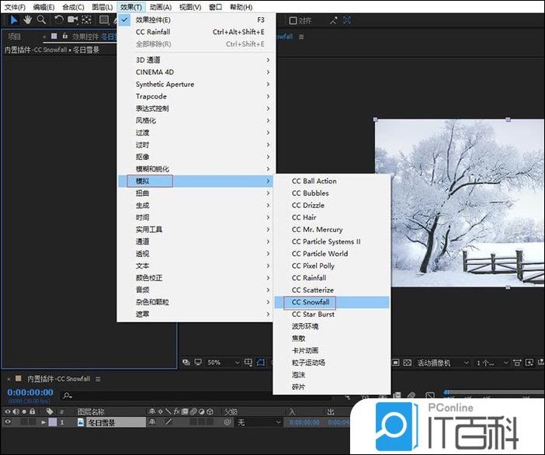Open the 1个... view layout dropdown
This screenshot has width=545, height=455.
click(x=492, y=363)
